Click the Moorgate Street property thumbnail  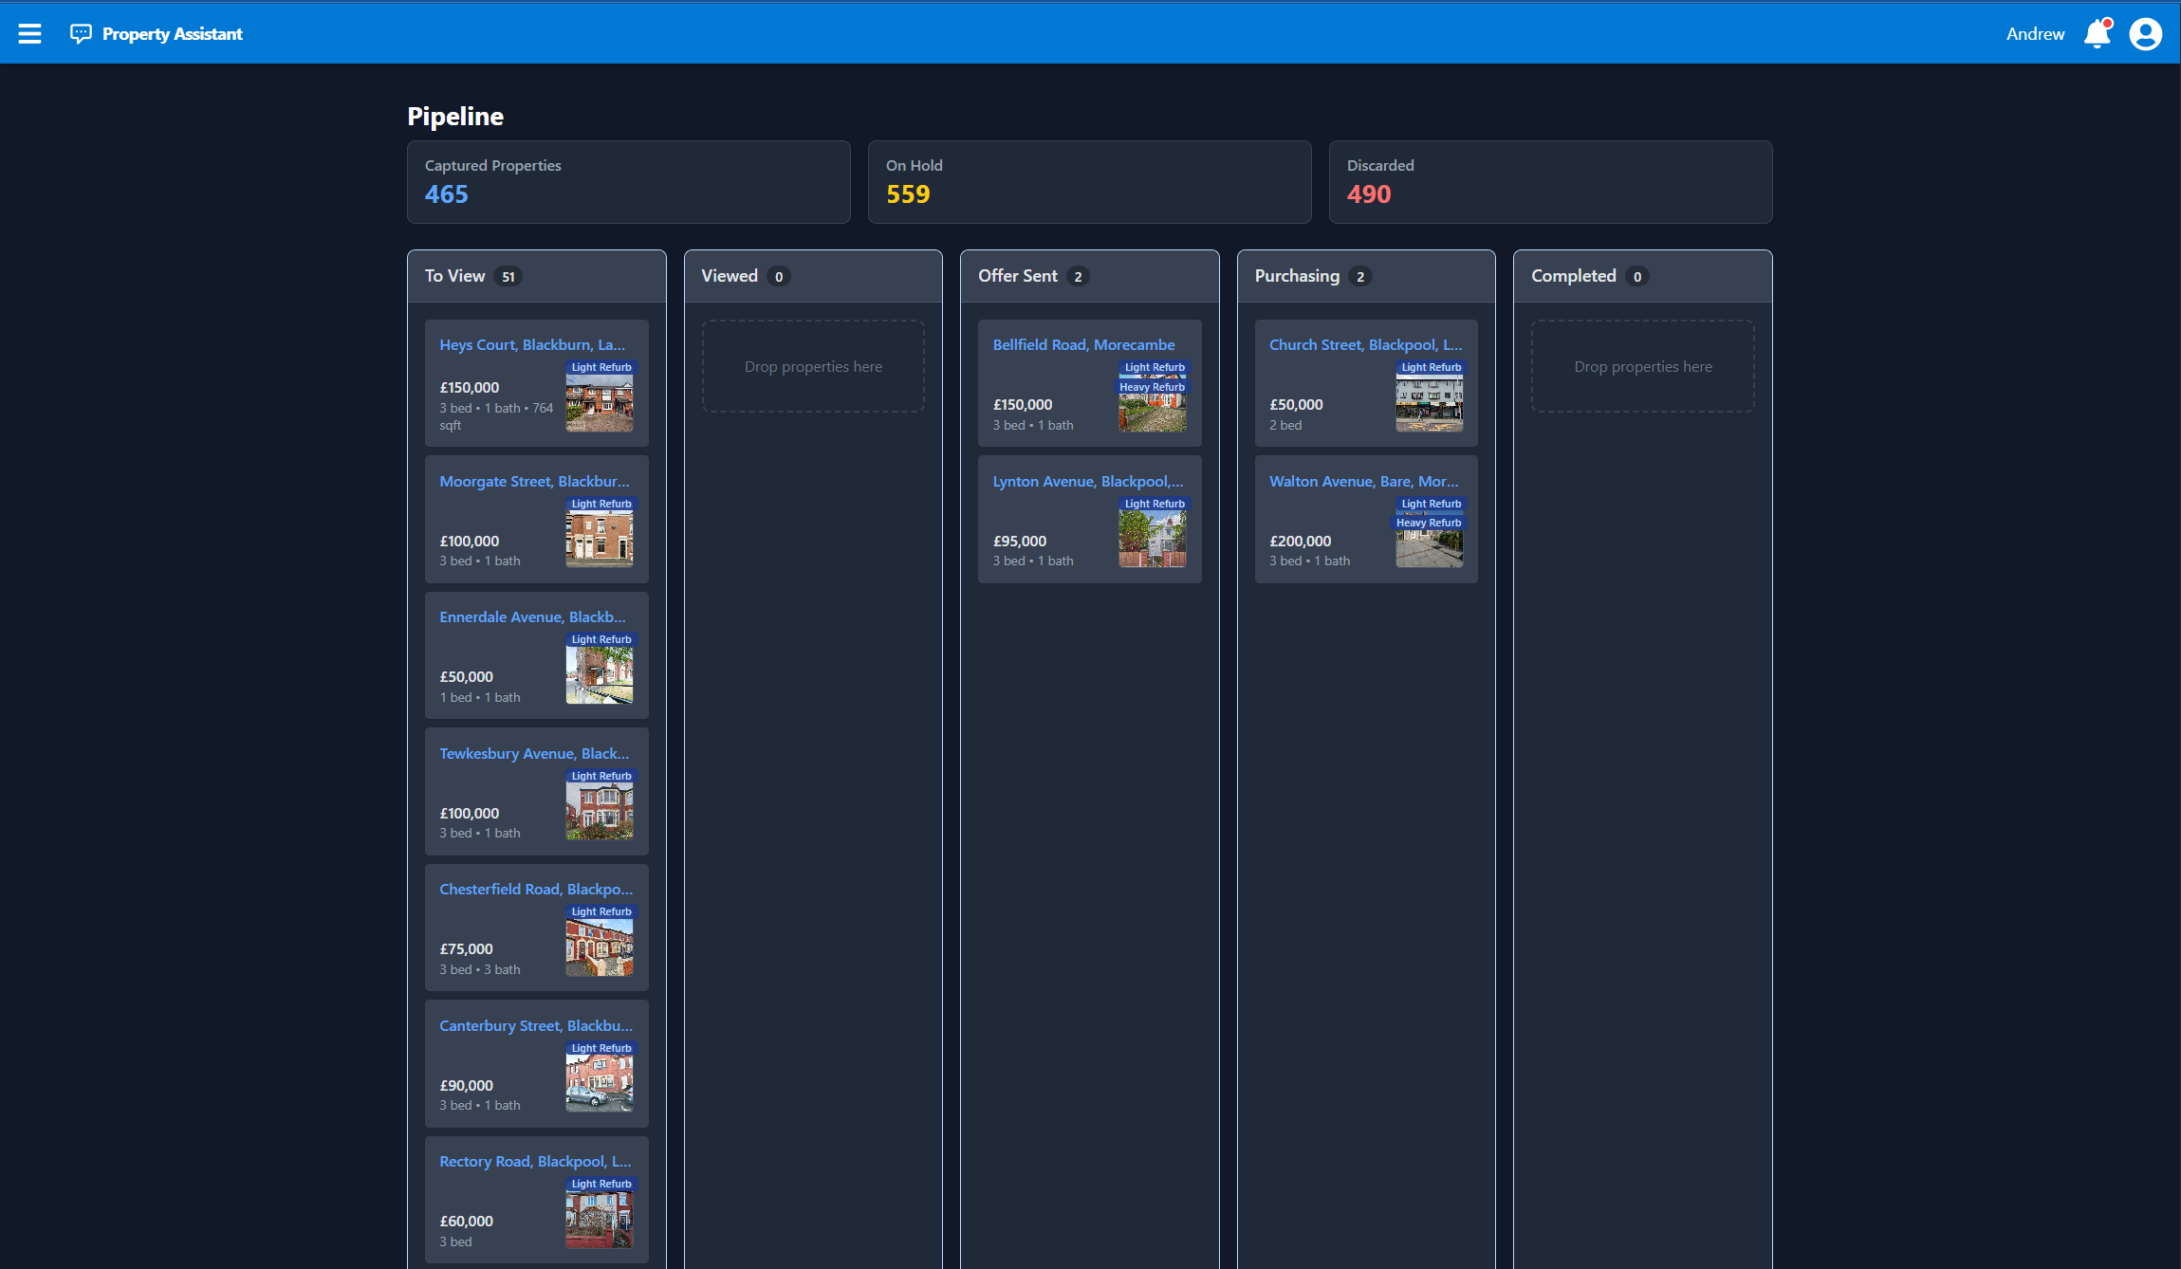tap(600, 539)
